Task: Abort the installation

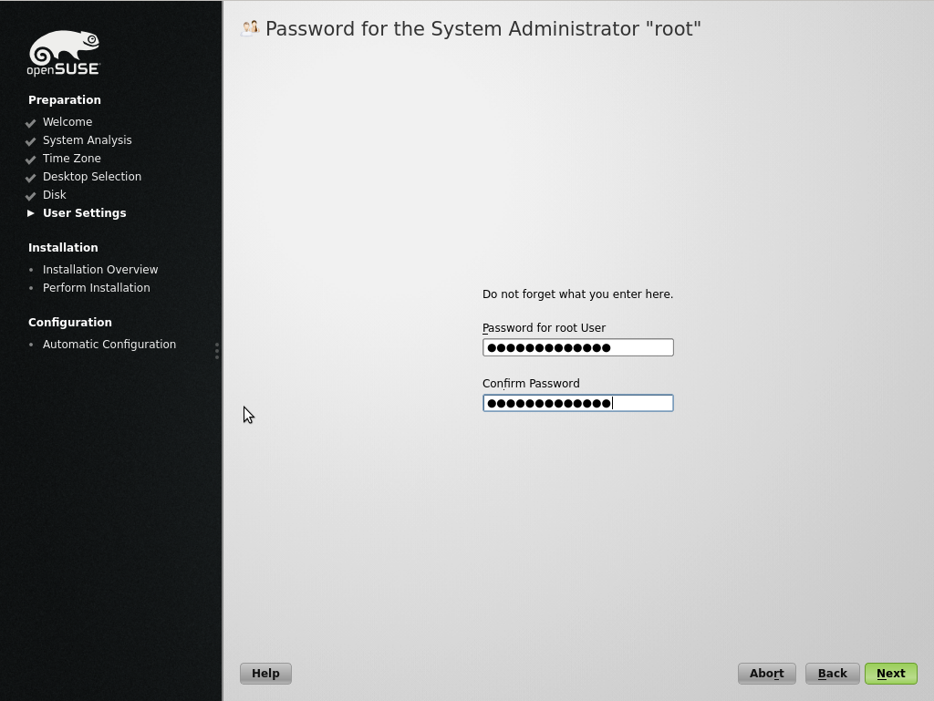Action: pyautogui.click(x=766, y=674)
